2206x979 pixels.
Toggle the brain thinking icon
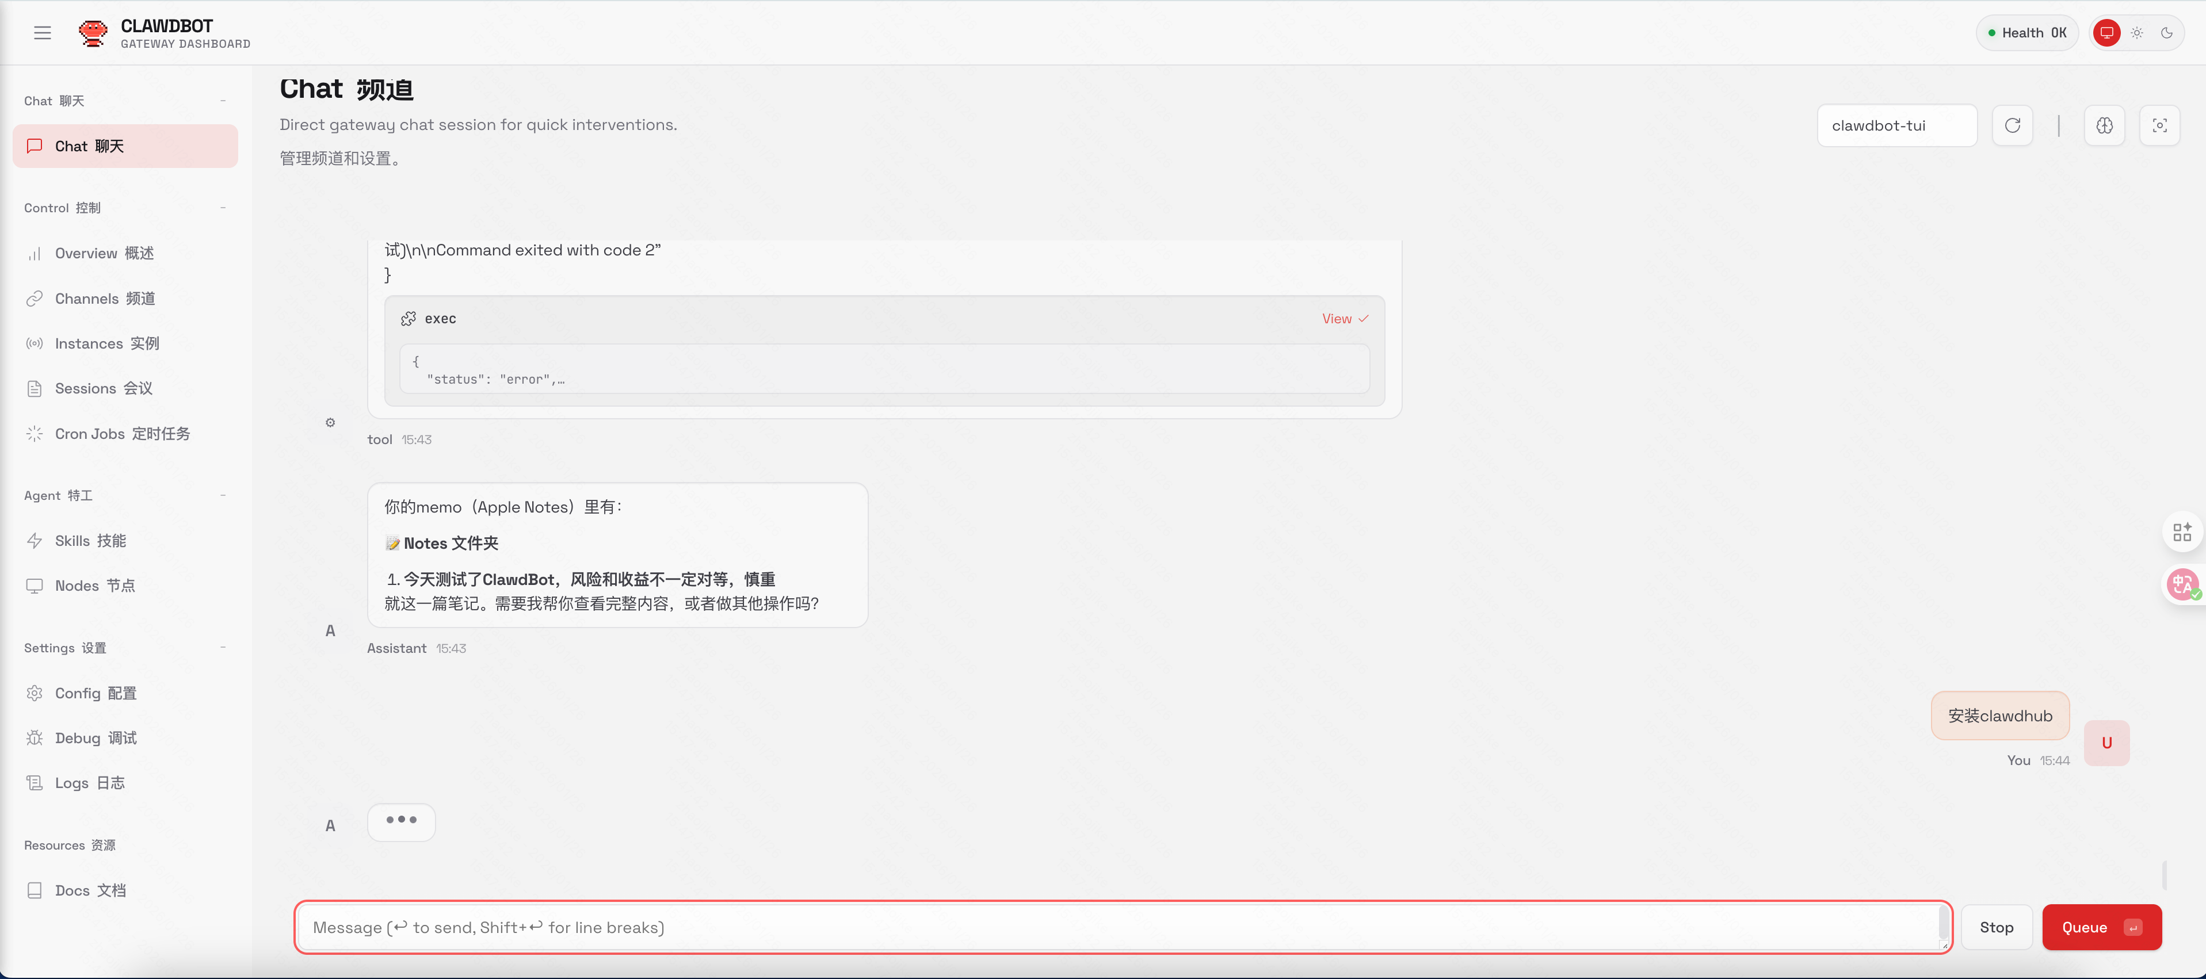click(2104, 126)
